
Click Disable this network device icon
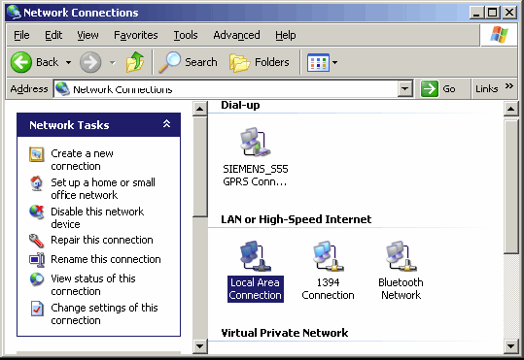pyautogui.click(x=36, y=213)
